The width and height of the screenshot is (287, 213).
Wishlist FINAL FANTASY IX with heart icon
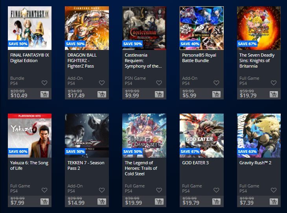coord(44,83)
